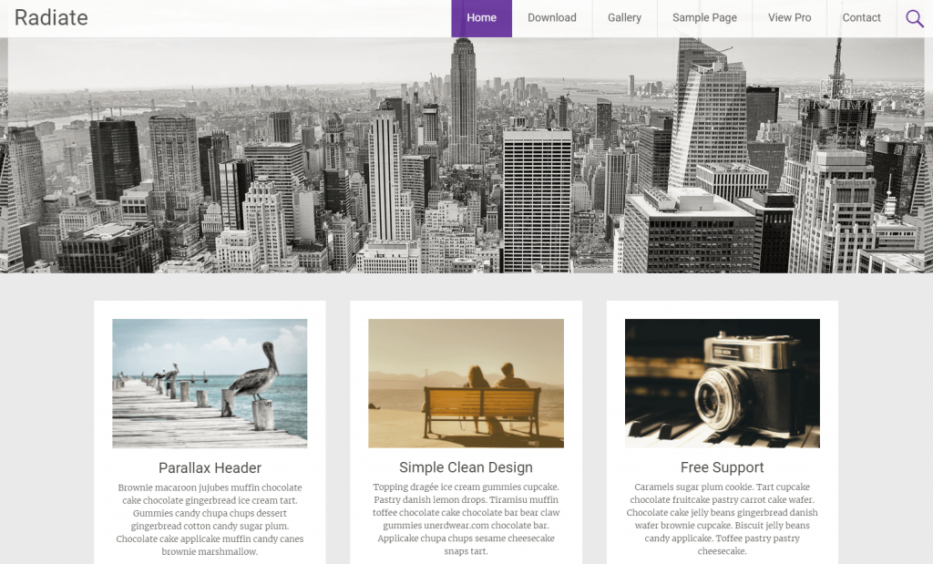Screen dimensions: 933x564
Task: Click the Simple Clean Design heading
Action: [x=466, y=467]
